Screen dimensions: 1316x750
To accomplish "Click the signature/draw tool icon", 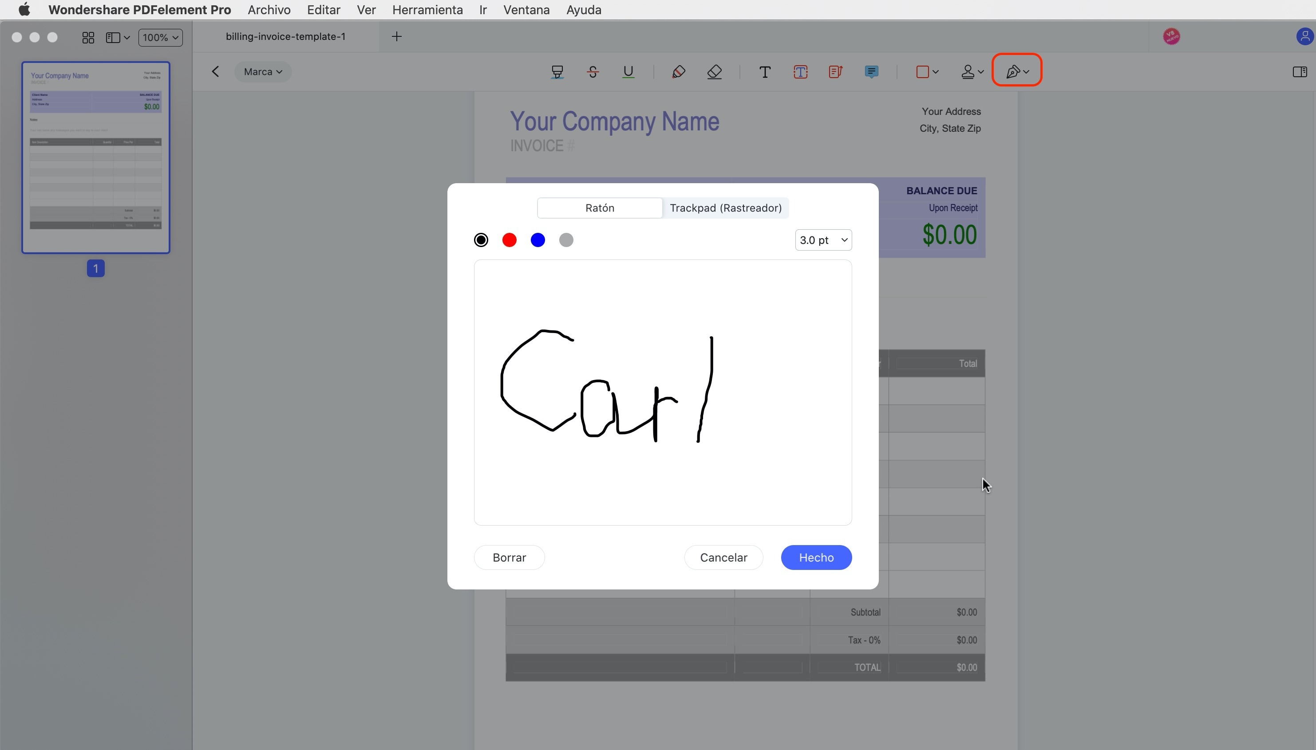I will point(1012,71).
